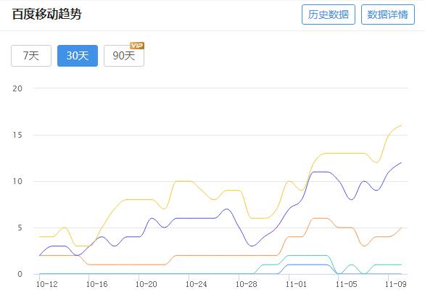The height and width of the screenshot is (308, 425).
Task: Open 历史数据 view
Action: (329, 14)
